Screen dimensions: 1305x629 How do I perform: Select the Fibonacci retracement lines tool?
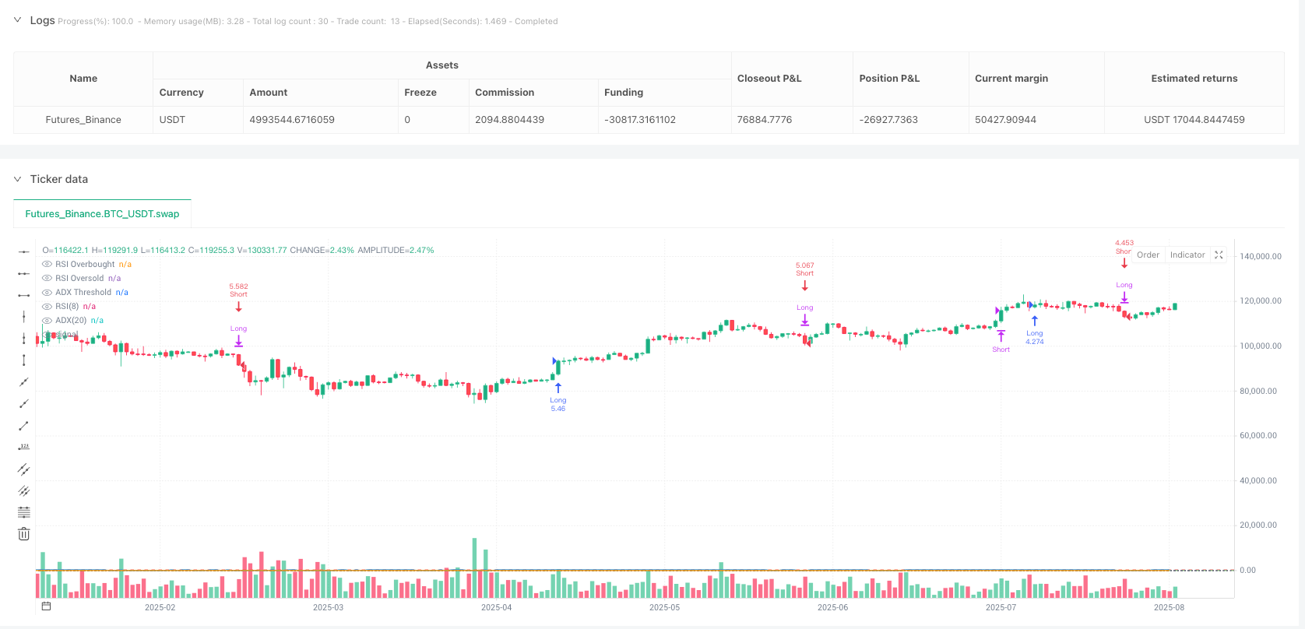coord(24,512)
